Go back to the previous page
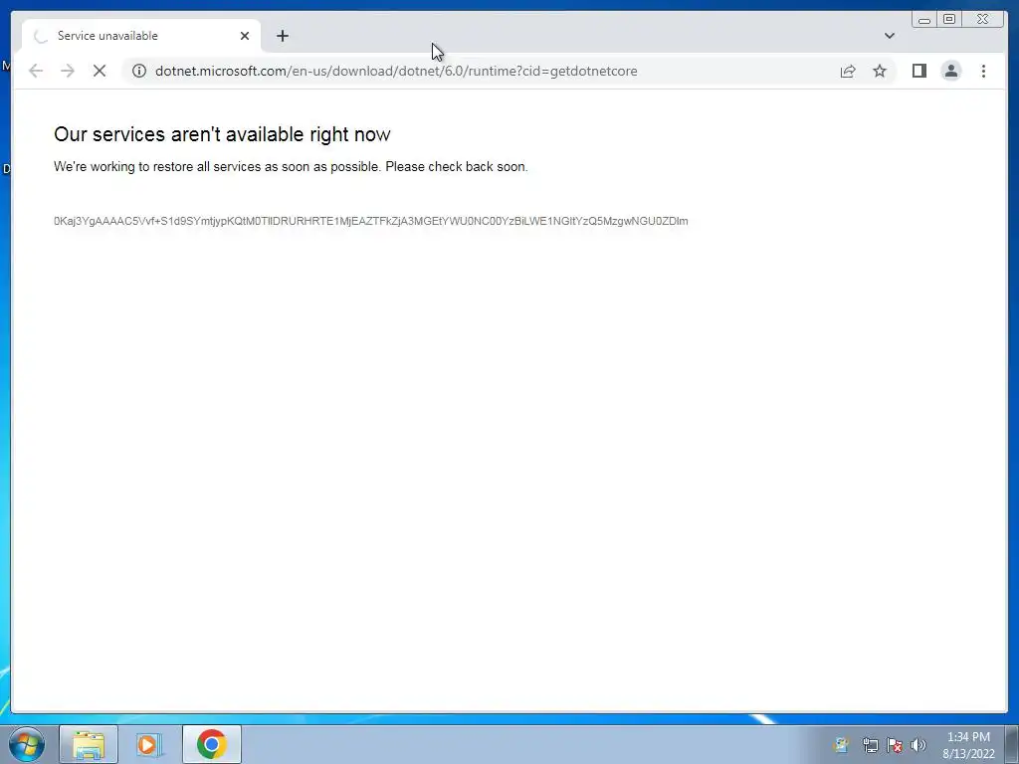Screen dimensions: 1019x764 pos(36,71)
